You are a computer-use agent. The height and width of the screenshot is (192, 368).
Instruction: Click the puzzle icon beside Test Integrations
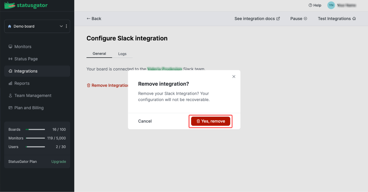(354, 19)
